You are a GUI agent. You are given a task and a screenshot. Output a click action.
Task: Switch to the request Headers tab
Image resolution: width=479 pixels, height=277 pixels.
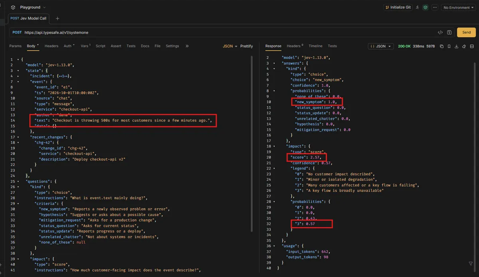51,46
